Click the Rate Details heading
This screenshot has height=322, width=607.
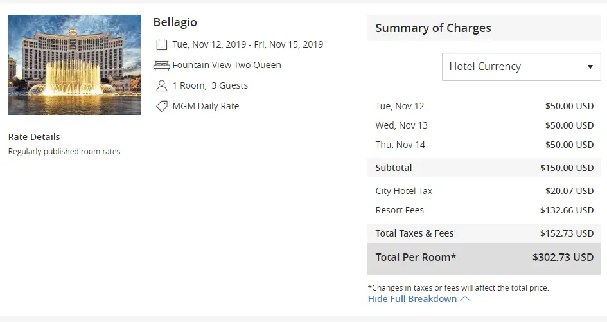[x=34, y=137]
